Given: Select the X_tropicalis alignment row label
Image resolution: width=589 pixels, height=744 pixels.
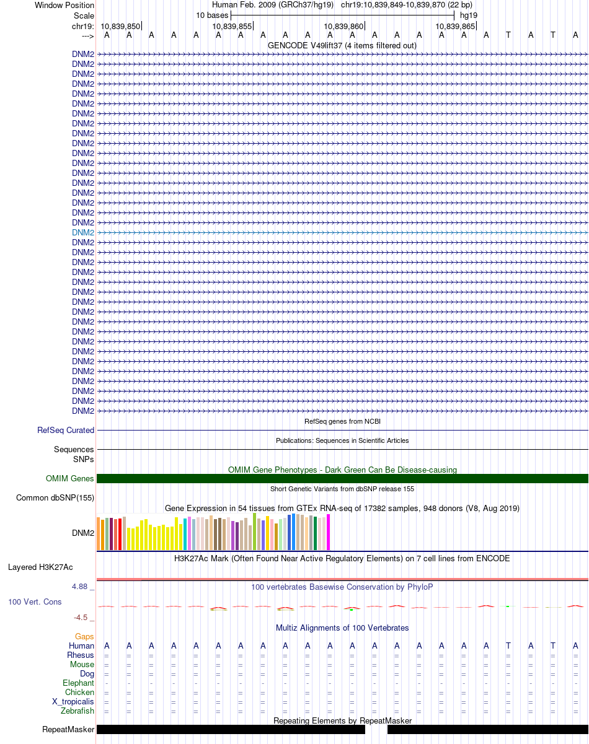Looking at the screenshot, I should [73, 701].
